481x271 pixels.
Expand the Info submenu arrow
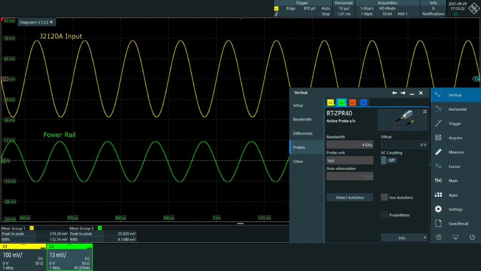point(425,238)
